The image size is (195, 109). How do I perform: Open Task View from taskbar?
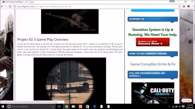click(59, 106)
